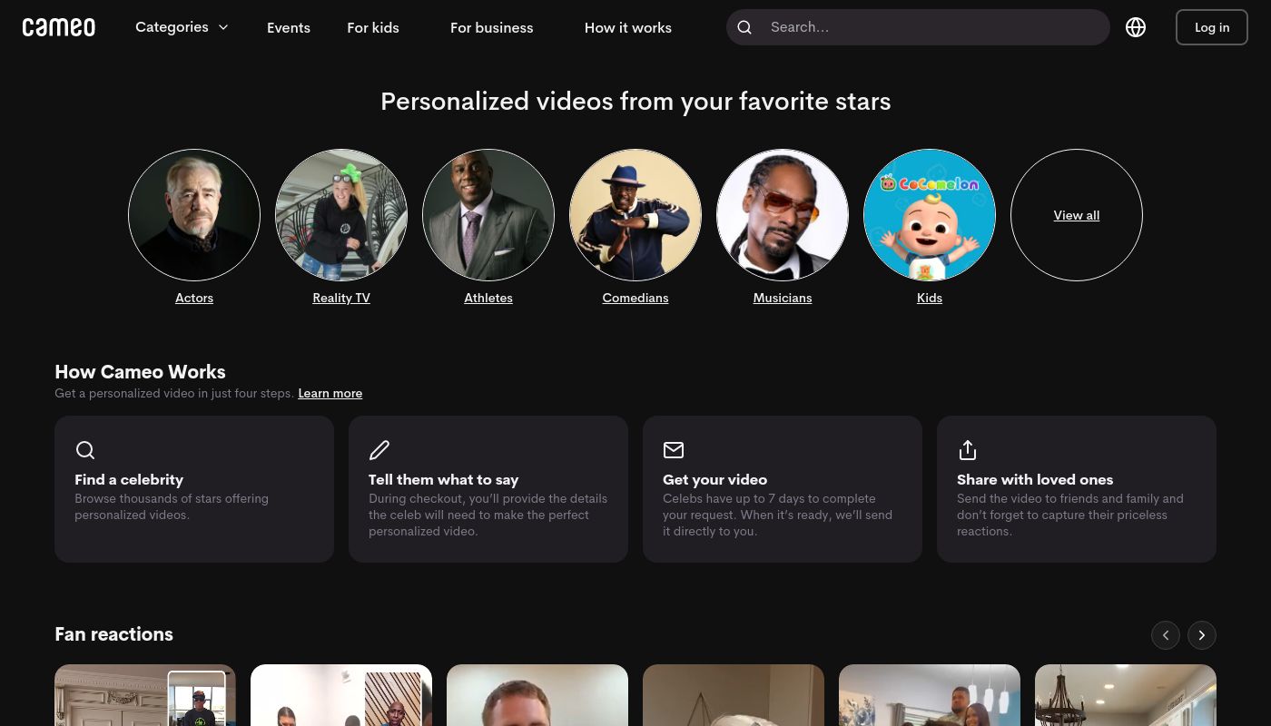Open How it works in navbar
Screen dimensions: 1271x726
click(x=628, y=27)
